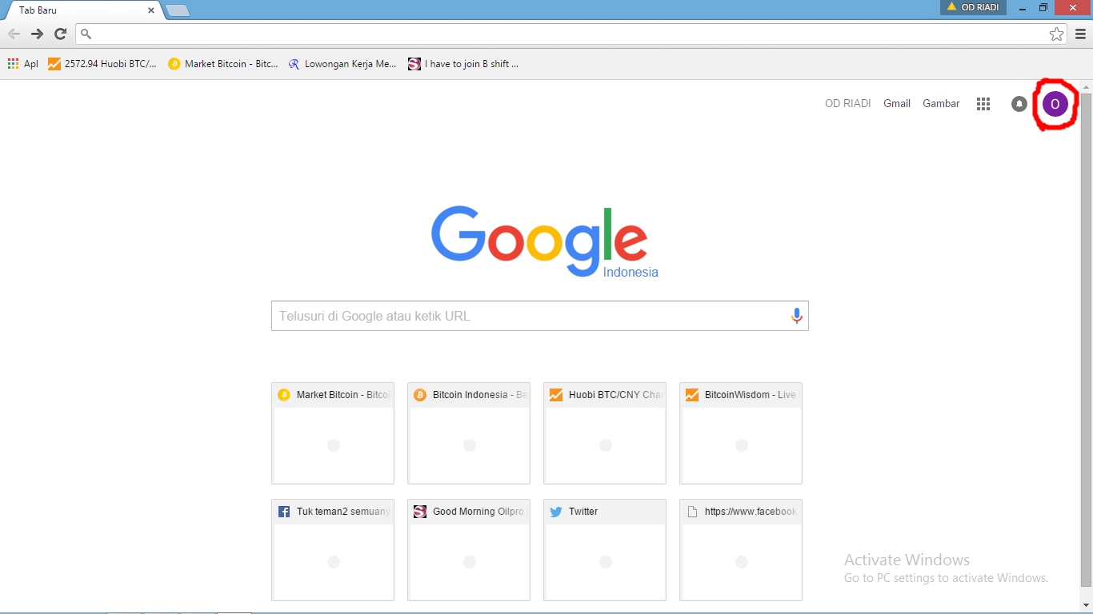Click the bookmark star in address bar
The width and height of the screenshot is (1093, 614).
pos(1056,34)
